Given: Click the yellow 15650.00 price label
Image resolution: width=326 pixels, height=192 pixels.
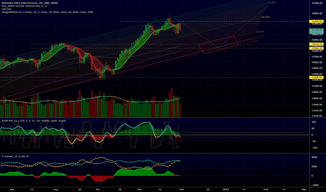Looking at the screenshot, I should [317, 44].
